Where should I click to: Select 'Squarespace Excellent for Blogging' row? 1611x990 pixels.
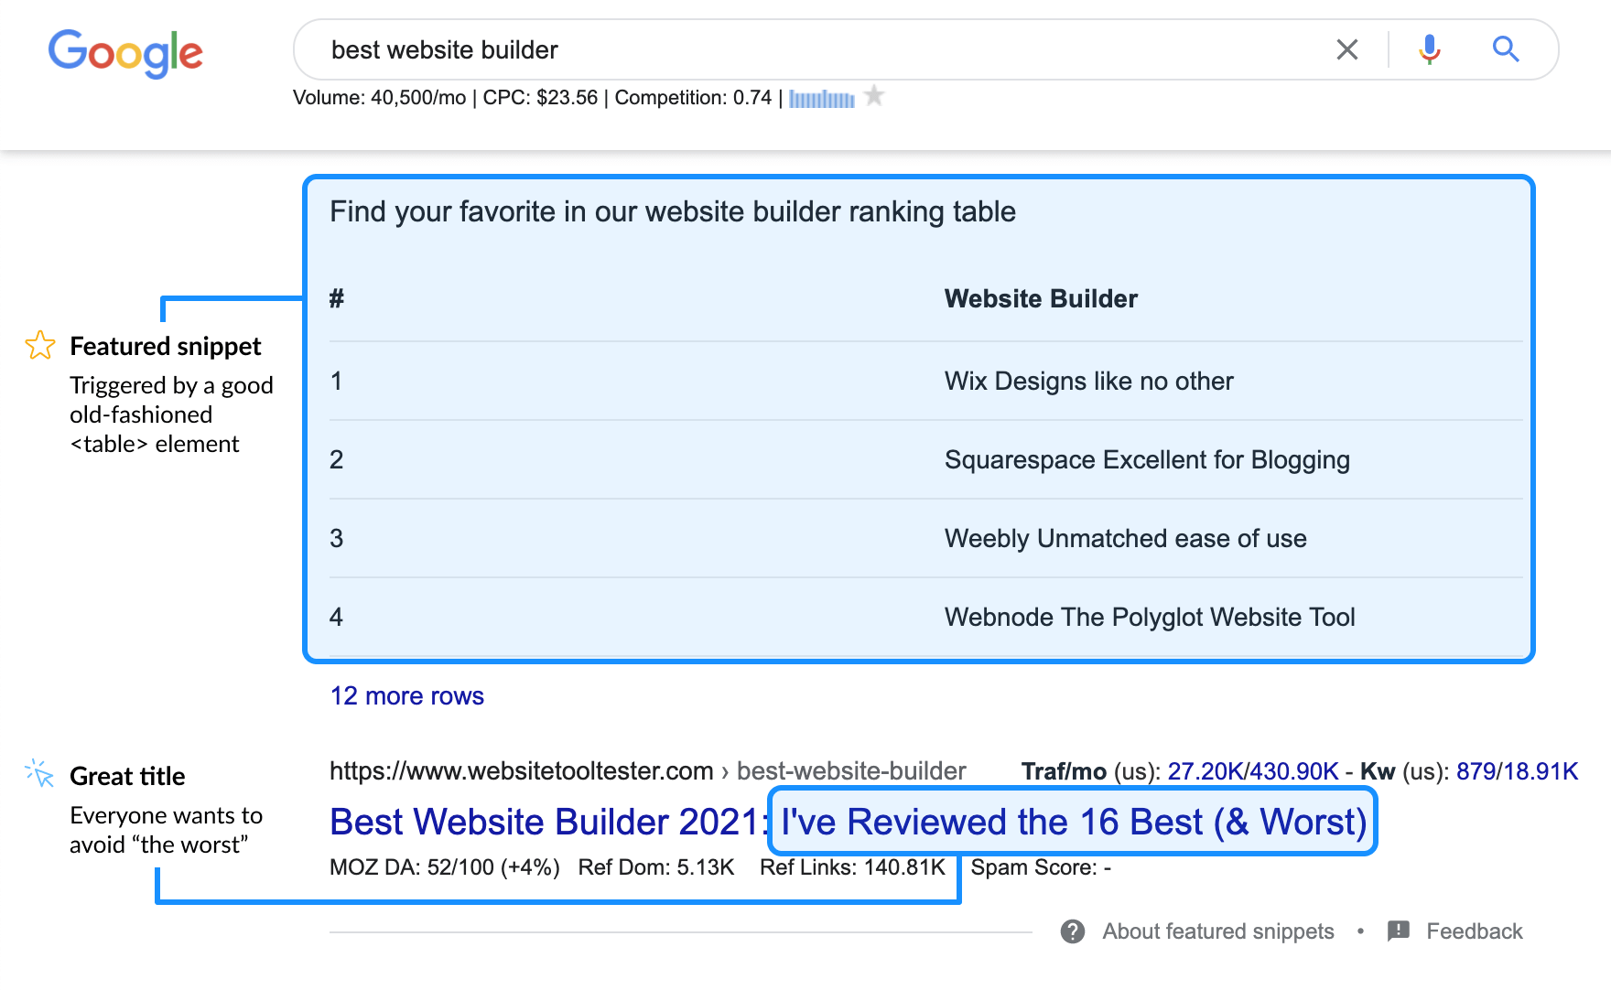926,459
